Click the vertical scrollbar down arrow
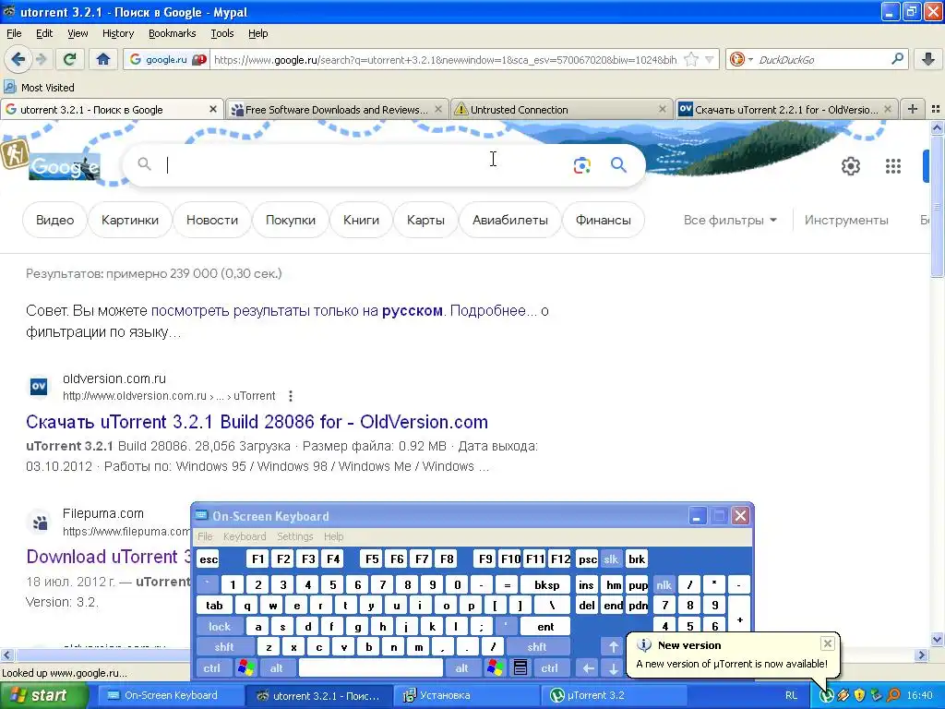 [x=937, y=640]
